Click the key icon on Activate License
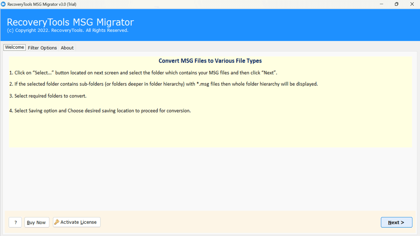 tap(57, 222)
